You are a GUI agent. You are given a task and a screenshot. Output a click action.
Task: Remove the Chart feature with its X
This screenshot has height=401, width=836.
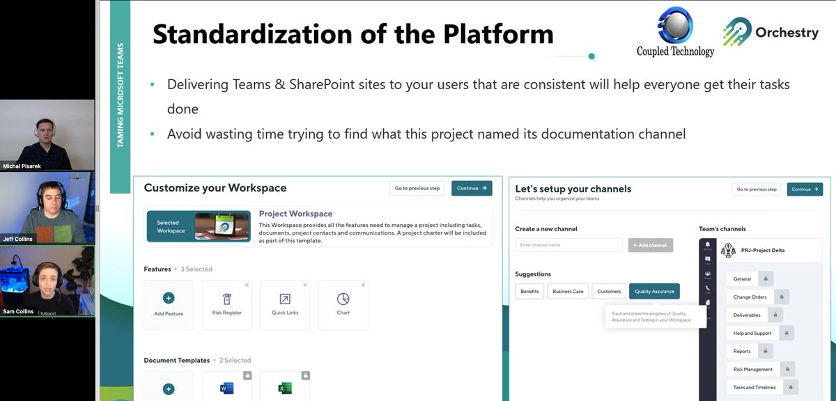point(363,285)
